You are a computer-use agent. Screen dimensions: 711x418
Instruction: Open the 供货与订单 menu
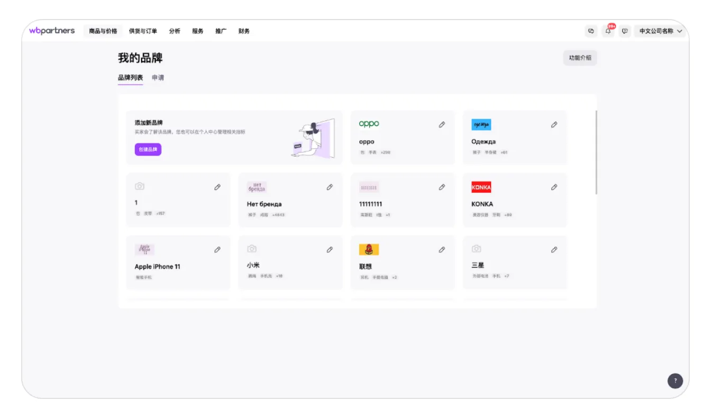point(143,31)
